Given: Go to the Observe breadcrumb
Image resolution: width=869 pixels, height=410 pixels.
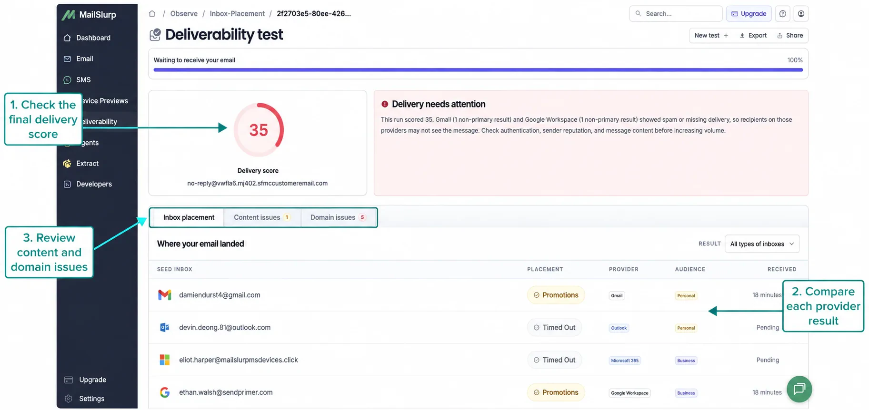Looking at the screenshot, I should click(x=184, y=14).
